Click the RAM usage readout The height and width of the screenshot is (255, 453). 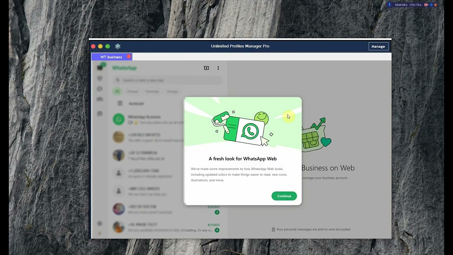tap(401, 5)
